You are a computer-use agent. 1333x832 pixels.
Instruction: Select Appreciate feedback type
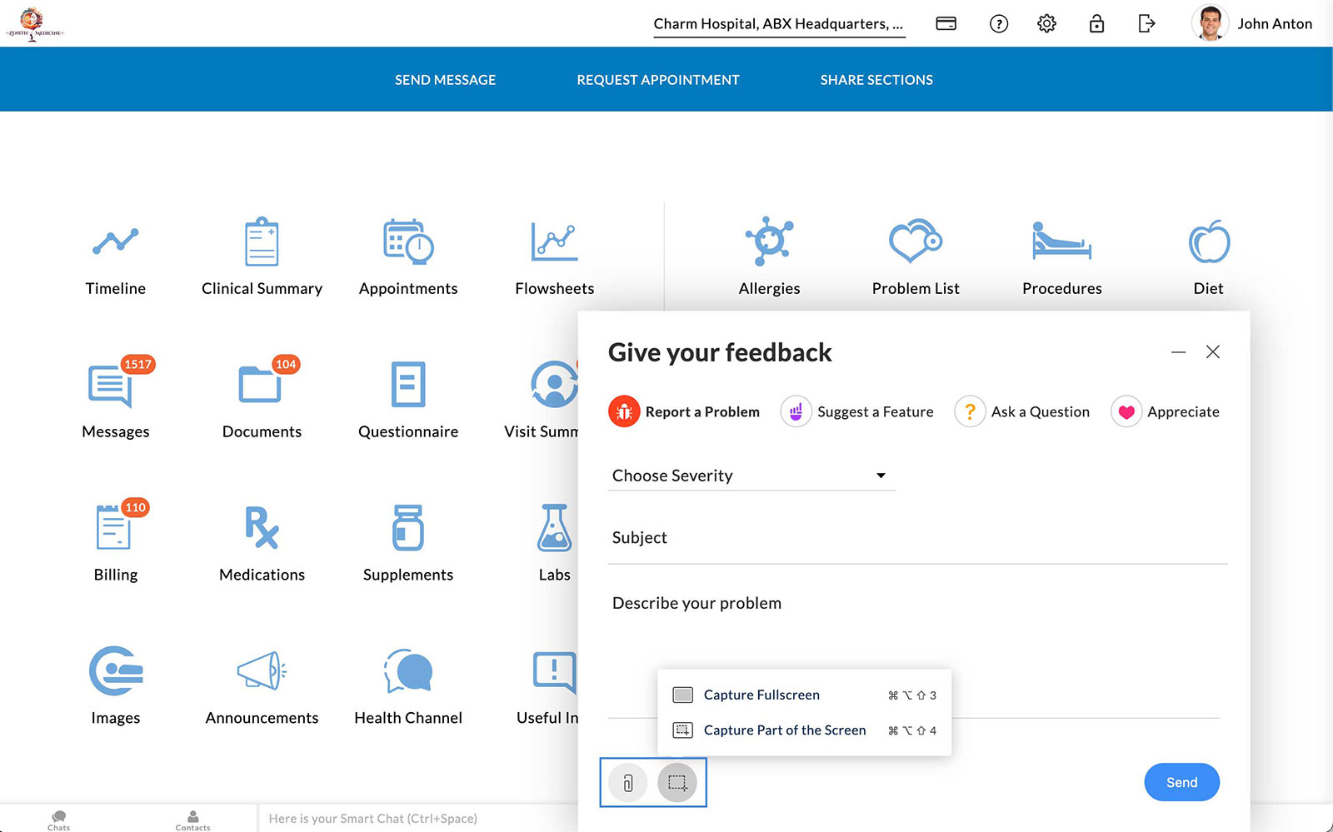(x=1166, y=411)
